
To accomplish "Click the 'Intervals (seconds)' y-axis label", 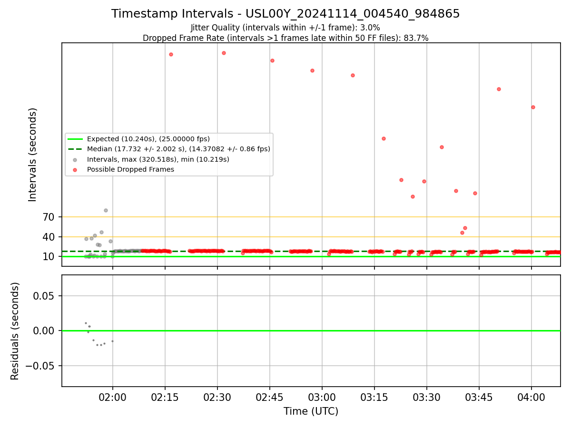I will [33, 155].
